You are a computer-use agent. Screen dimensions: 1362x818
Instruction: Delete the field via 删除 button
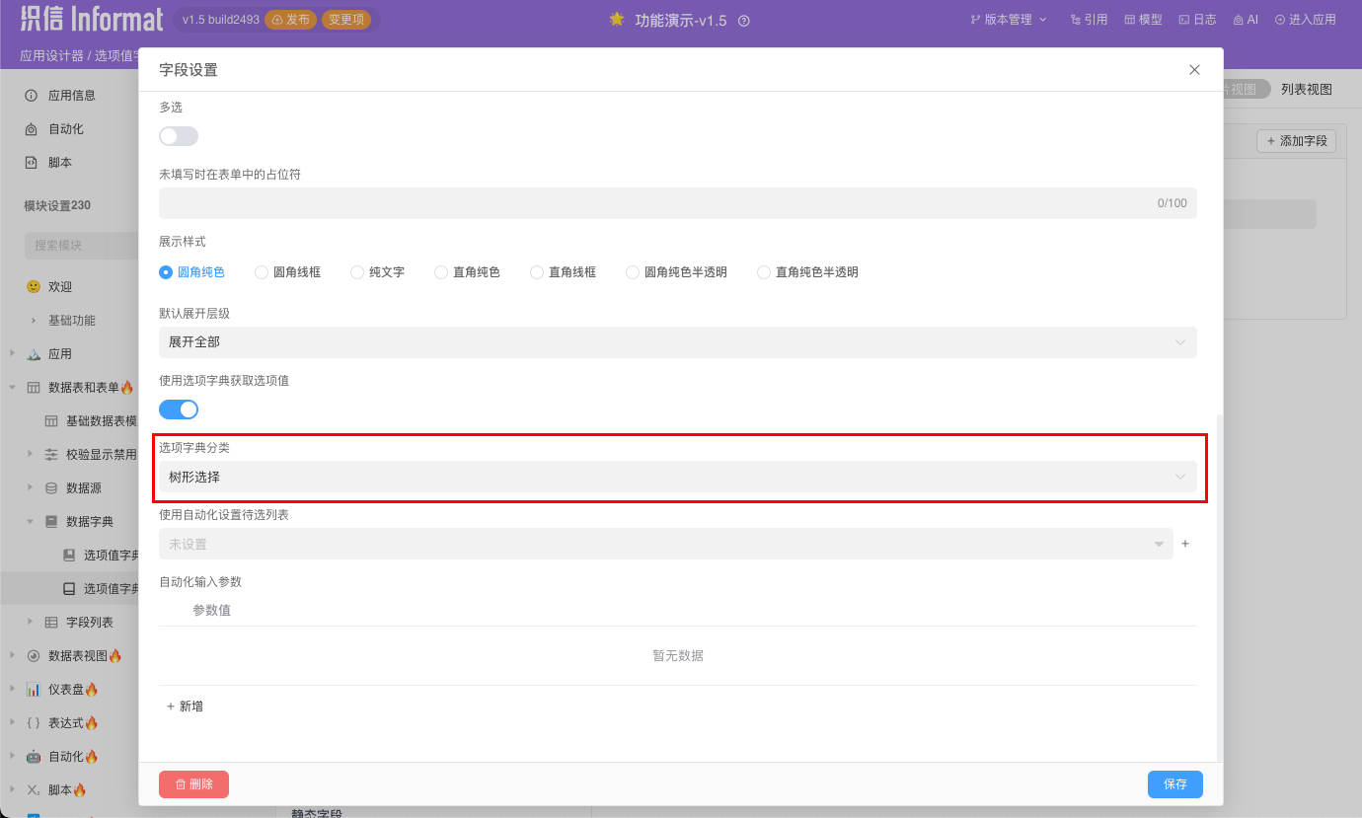[193, 783]
